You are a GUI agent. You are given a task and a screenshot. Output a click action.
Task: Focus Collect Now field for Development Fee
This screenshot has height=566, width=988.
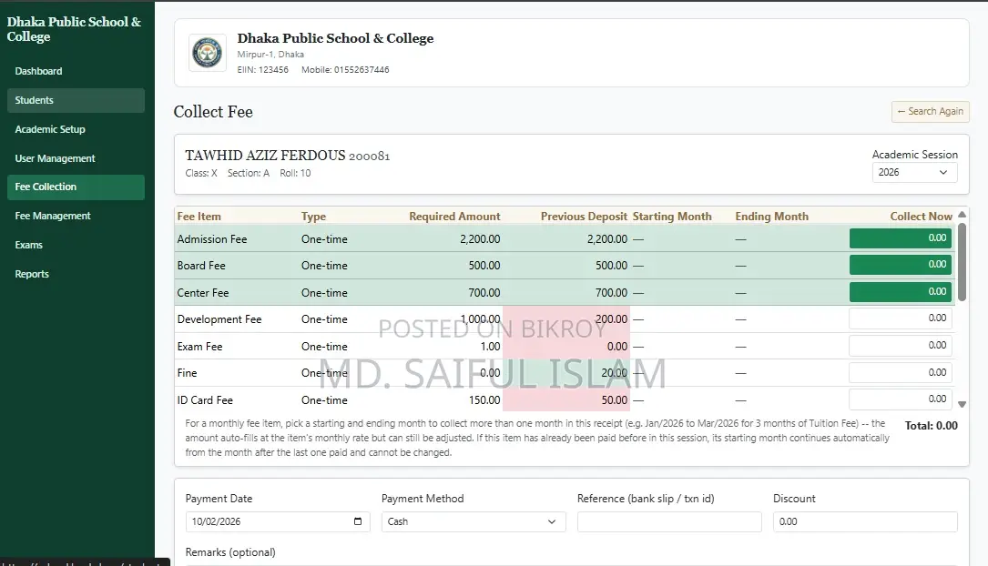(900, 318)
